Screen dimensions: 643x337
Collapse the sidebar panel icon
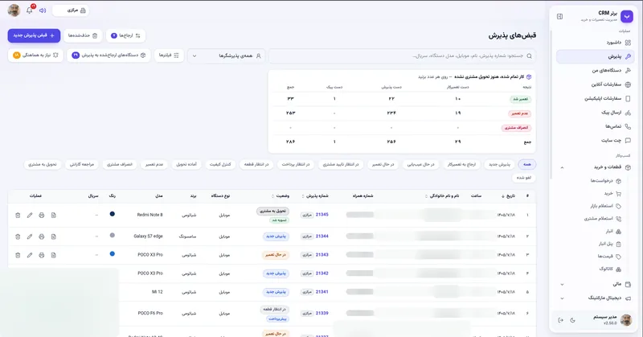pyautogui.click(x=559, y=16)
